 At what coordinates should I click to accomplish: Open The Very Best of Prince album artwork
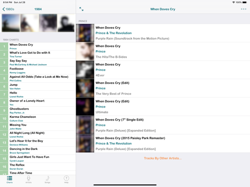(x=85, y=88)
